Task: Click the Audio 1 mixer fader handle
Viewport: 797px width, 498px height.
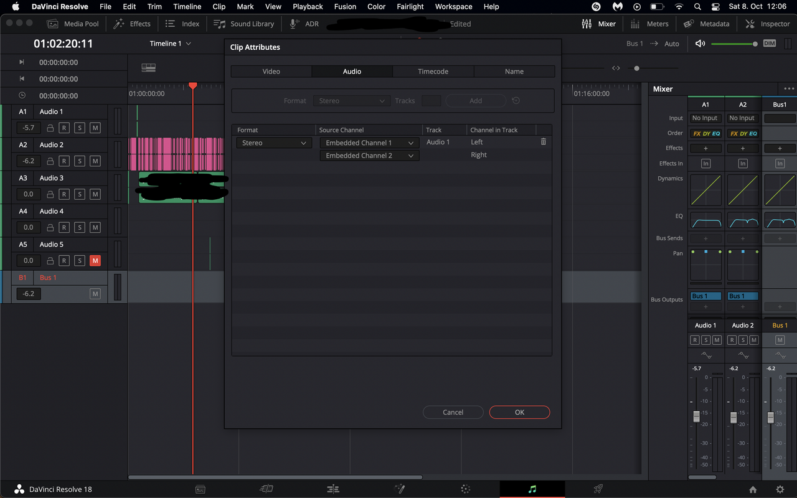Action: [696, 417]
